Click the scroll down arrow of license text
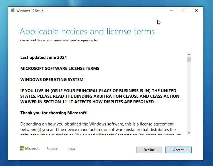This screenshot has width=213, height=166. click(x=189, y=133)
